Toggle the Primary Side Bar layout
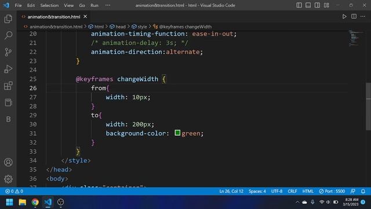 pos(299,5)
